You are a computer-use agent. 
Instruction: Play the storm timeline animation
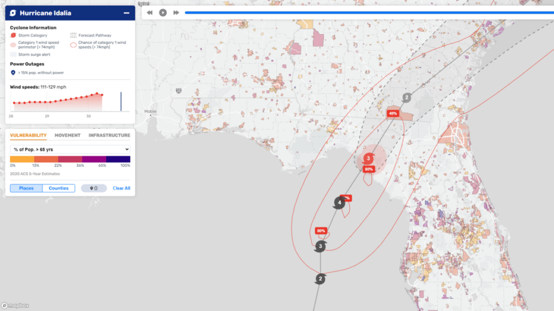click(x=163, y=12)
